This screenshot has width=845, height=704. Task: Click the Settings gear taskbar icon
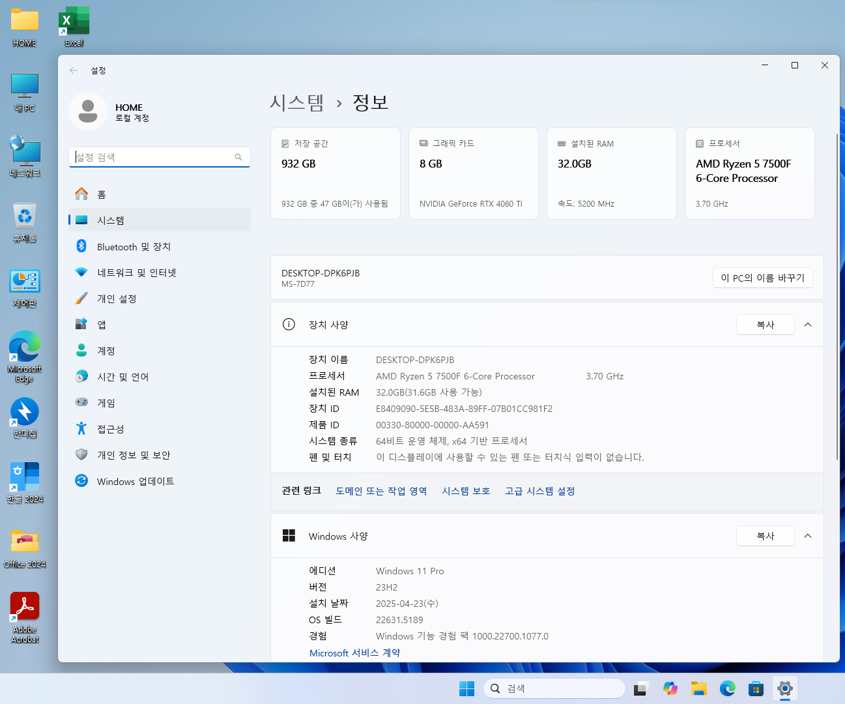click(785, 688)
